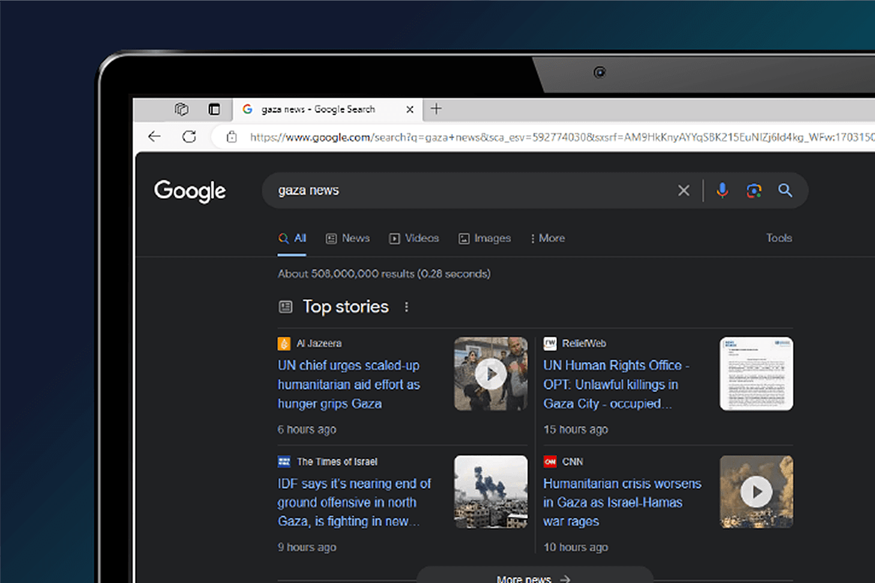Click the ReliefWeb source name

(584, 343)
